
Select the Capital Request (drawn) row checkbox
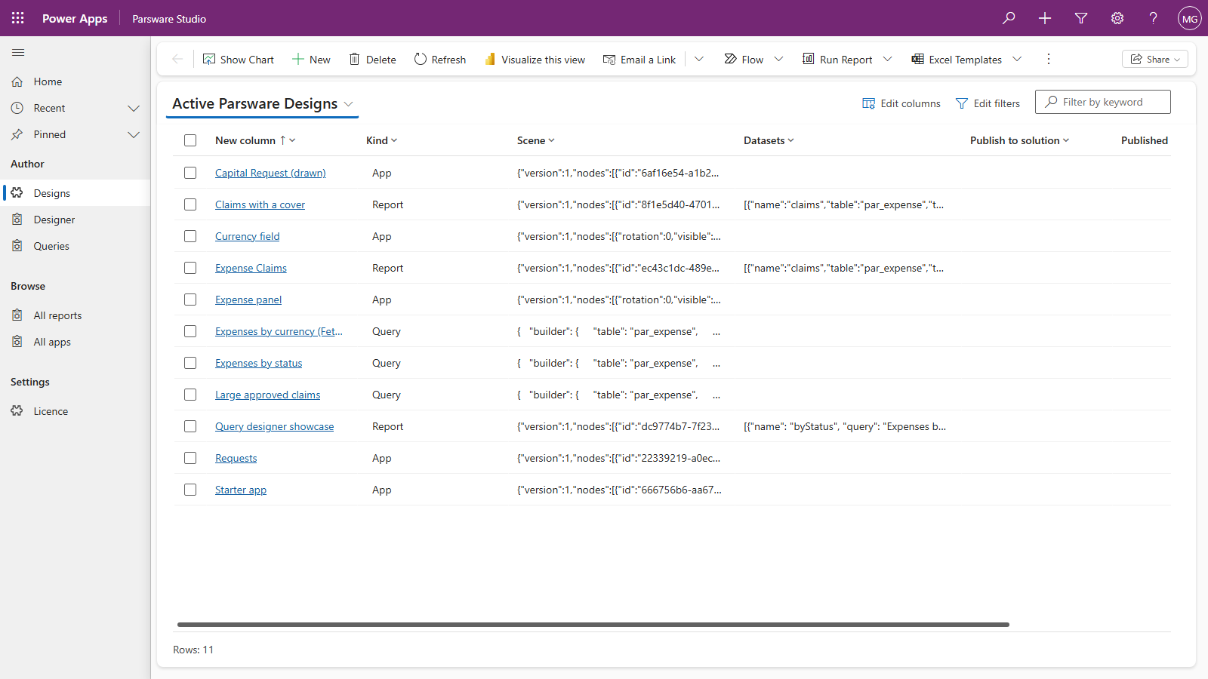pos(190,173)
